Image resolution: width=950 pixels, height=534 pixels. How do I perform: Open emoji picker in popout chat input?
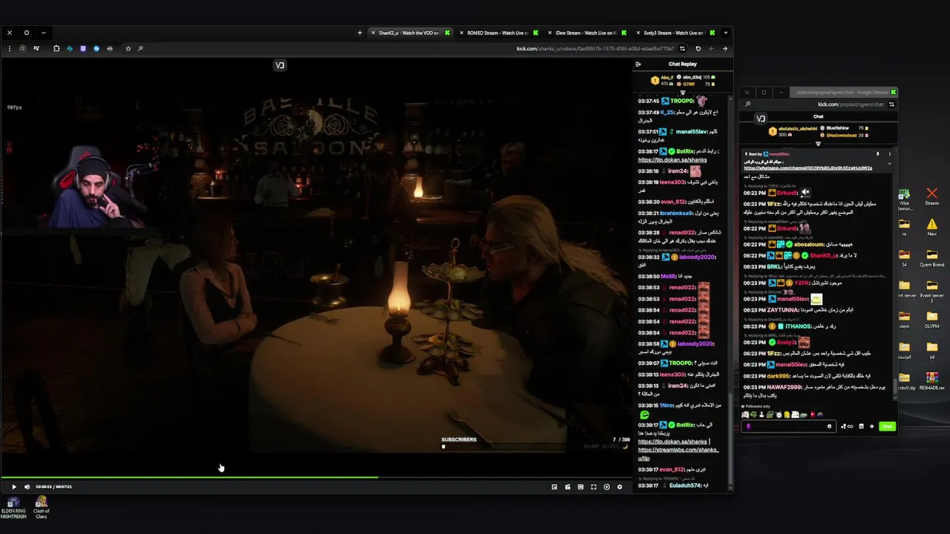click(x=829, y=426)
